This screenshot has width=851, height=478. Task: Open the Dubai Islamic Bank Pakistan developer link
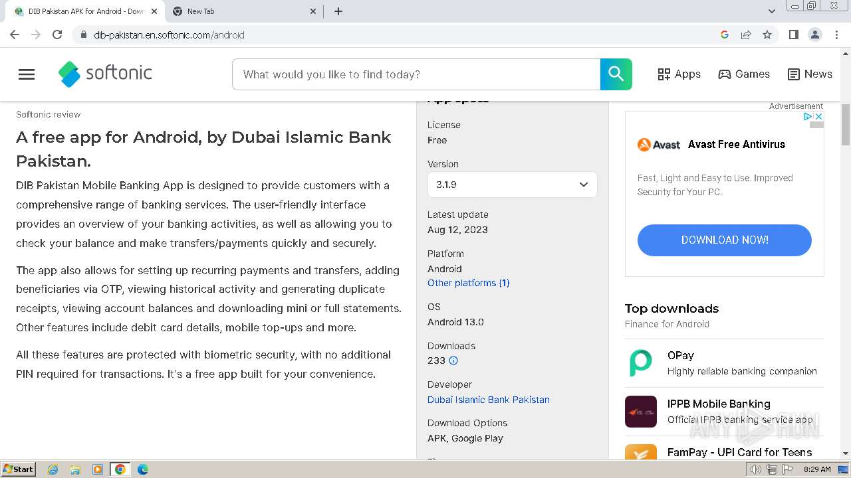(489, 400)
